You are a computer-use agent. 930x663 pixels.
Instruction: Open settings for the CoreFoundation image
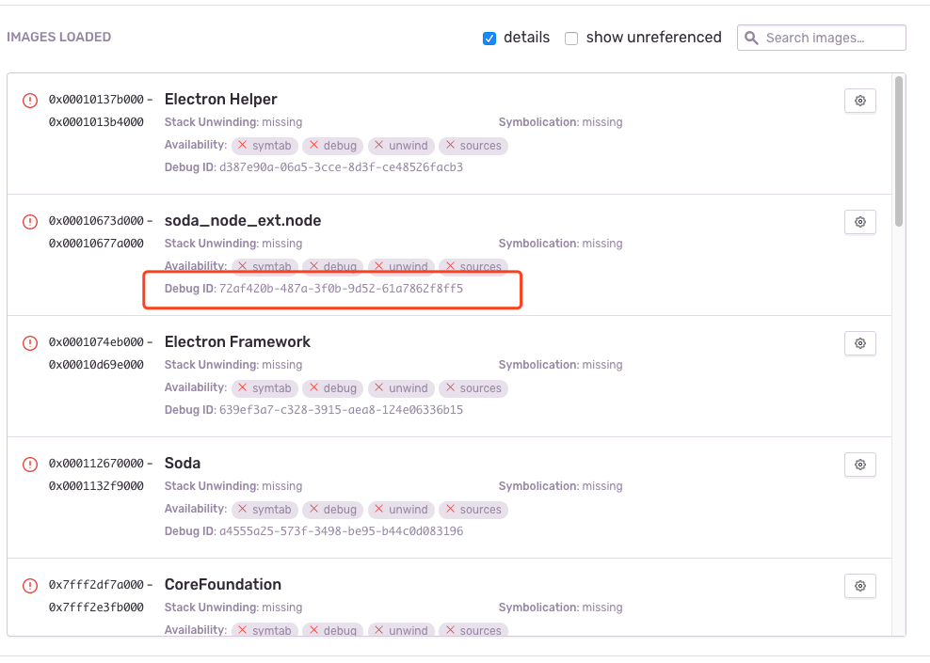859,586
